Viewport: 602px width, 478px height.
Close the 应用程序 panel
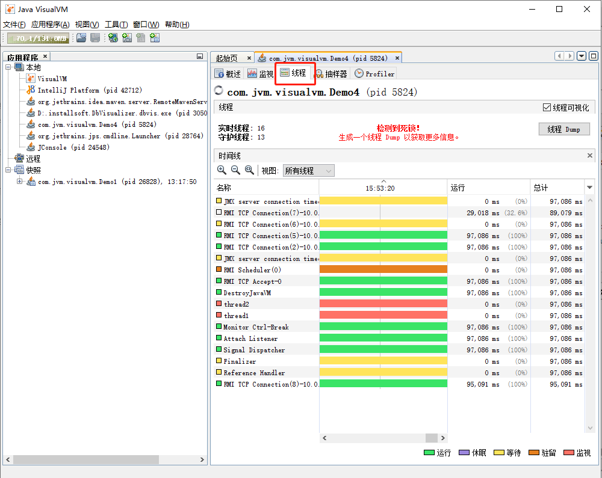(45, 57)
